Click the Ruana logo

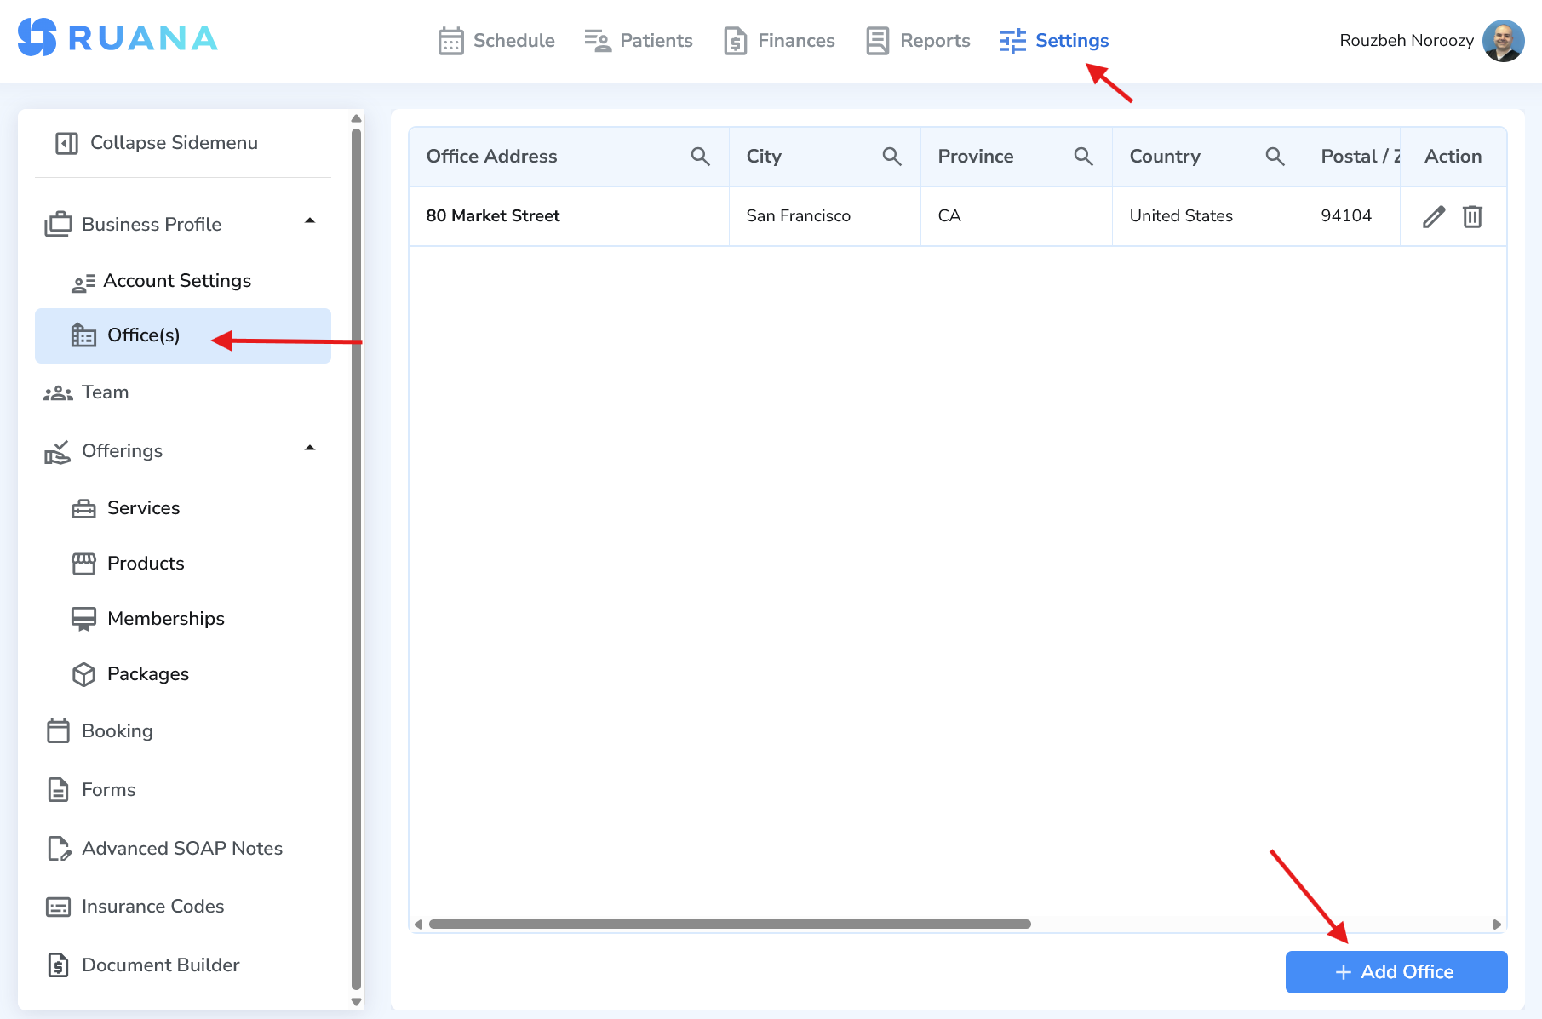point(116,37)
